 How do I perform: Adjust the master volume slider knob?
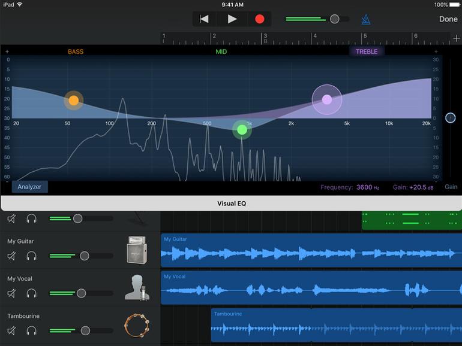pyautogui.click(x=334, y=19)
